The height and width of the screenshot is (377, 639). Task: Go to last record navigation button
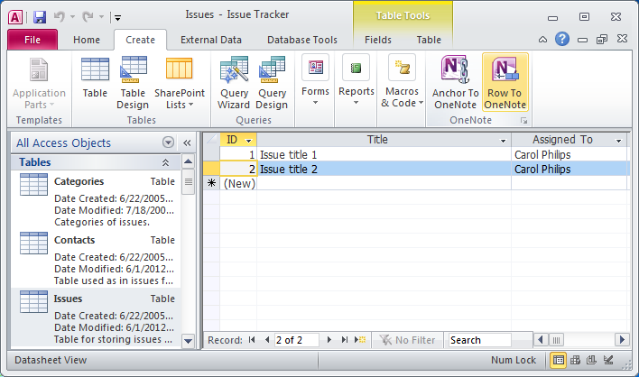pyautogui.click(x=345, y=340)
